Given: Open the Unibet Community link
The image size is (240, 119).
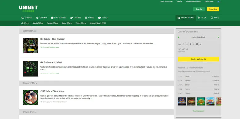Looking at the screenshot, I should point(166,2).
